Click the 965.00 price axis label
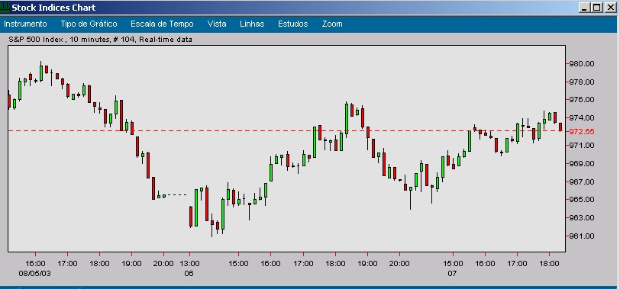This screenshot has height=289, width=620. [582, 199]
